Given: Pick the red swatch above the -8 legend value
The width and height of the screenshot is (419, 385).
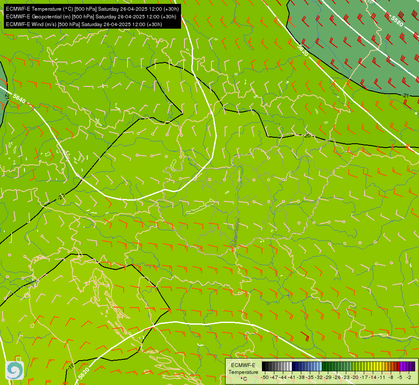Looking at the screenshot, I should [x=395, y=366].
